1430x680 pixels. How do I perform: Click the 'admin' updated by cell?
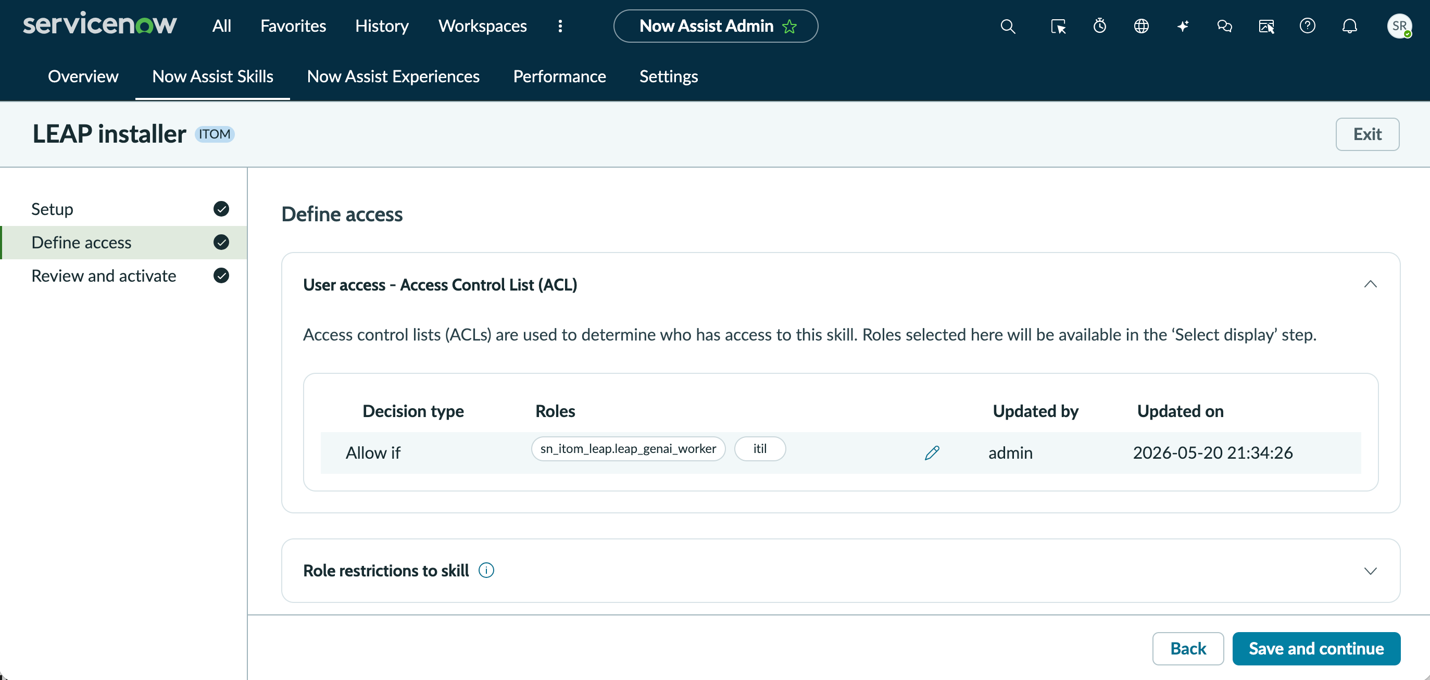(1010, 453)
